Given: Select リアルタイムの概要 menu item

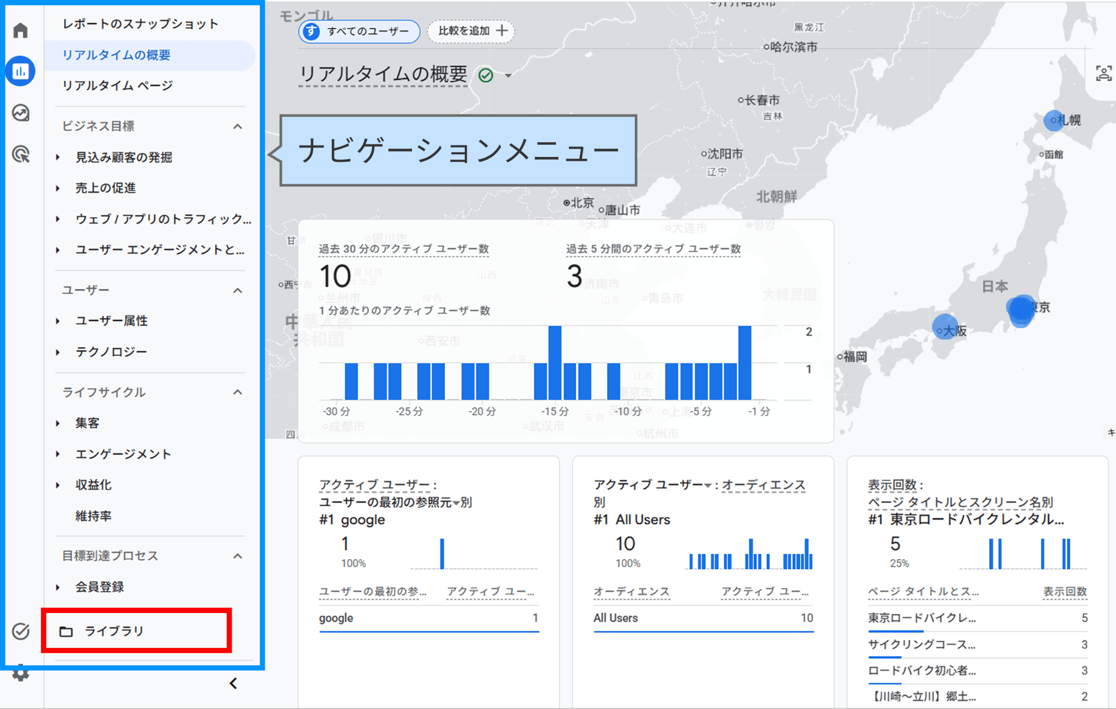Looking at the screenshot, I should [149, 55].
